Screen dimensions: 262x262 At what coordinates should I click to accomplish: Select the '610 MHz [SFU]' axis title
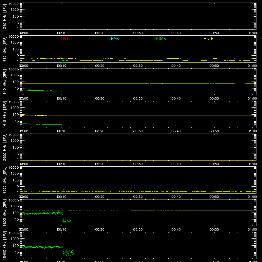pos(4,82)
